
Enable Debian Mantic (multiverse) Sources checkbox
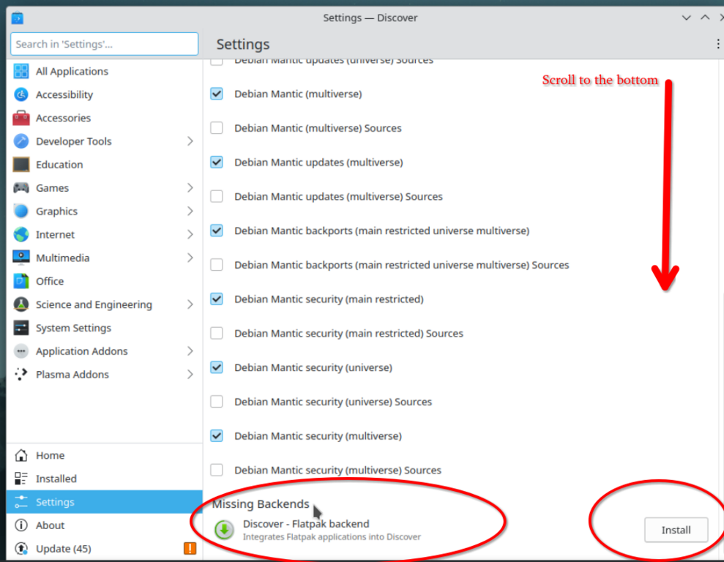(217, 128)
